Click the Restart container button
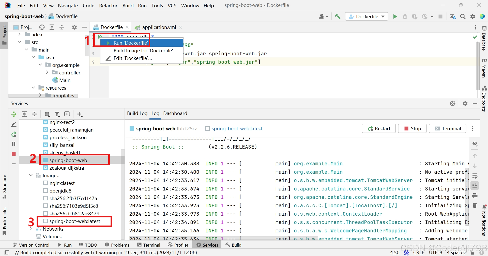Viewport: 488px width, 256px height. pos(379,129)
